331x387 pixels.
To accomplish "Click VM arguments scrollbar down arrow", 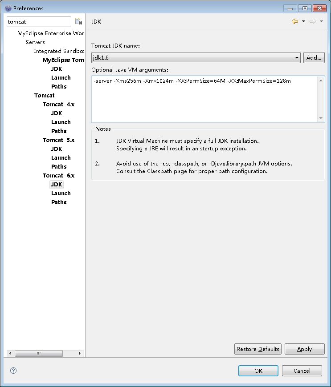I will (x=321, y=118).
